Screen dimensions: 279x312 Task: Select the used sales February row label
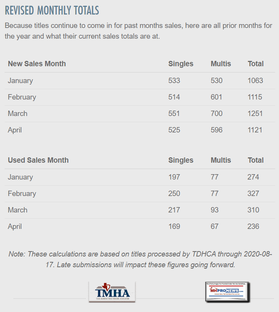(x=22, y=194)
